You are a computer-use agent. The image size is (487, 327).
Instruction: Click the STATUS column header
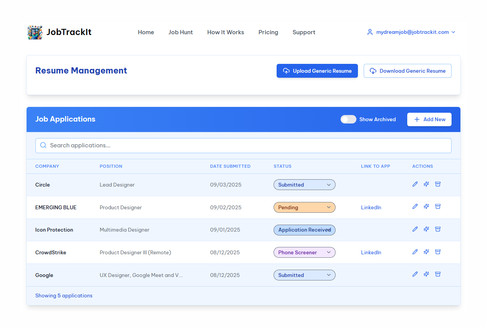(x=282, y=166)
